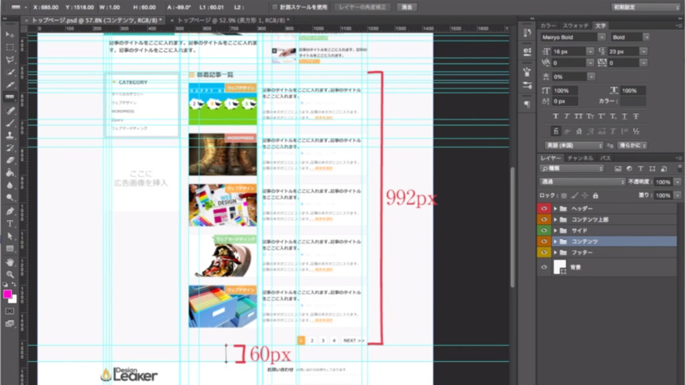Hide the フッター layer group
Screen dimensions: 685x385
[544, 252]
